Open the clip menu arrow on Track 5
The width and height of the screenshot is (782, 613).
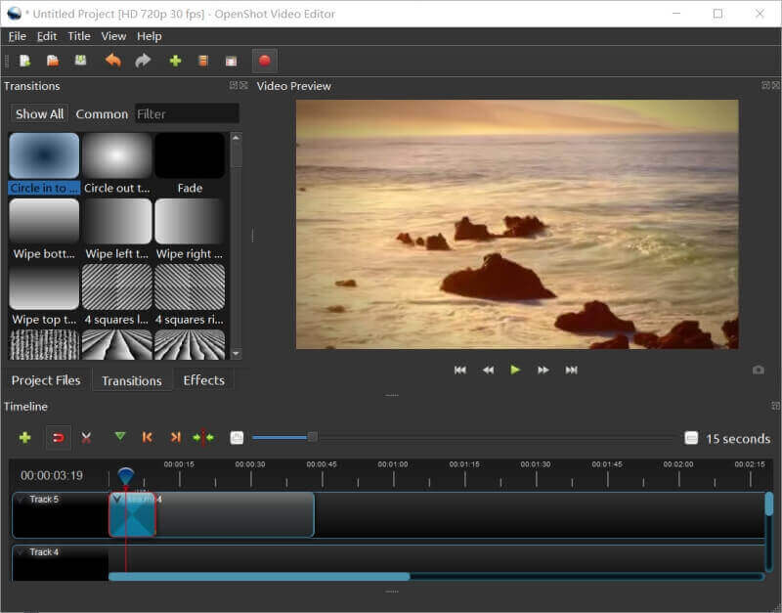point(117,500)
